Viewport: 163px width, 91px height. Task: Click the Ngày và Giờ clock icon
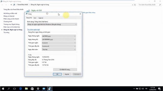(x=28, y=11)
